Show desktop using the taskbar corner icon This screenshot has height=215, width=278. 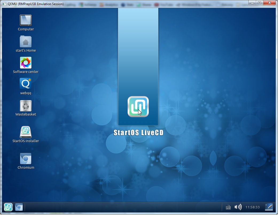tap(269, 207)
